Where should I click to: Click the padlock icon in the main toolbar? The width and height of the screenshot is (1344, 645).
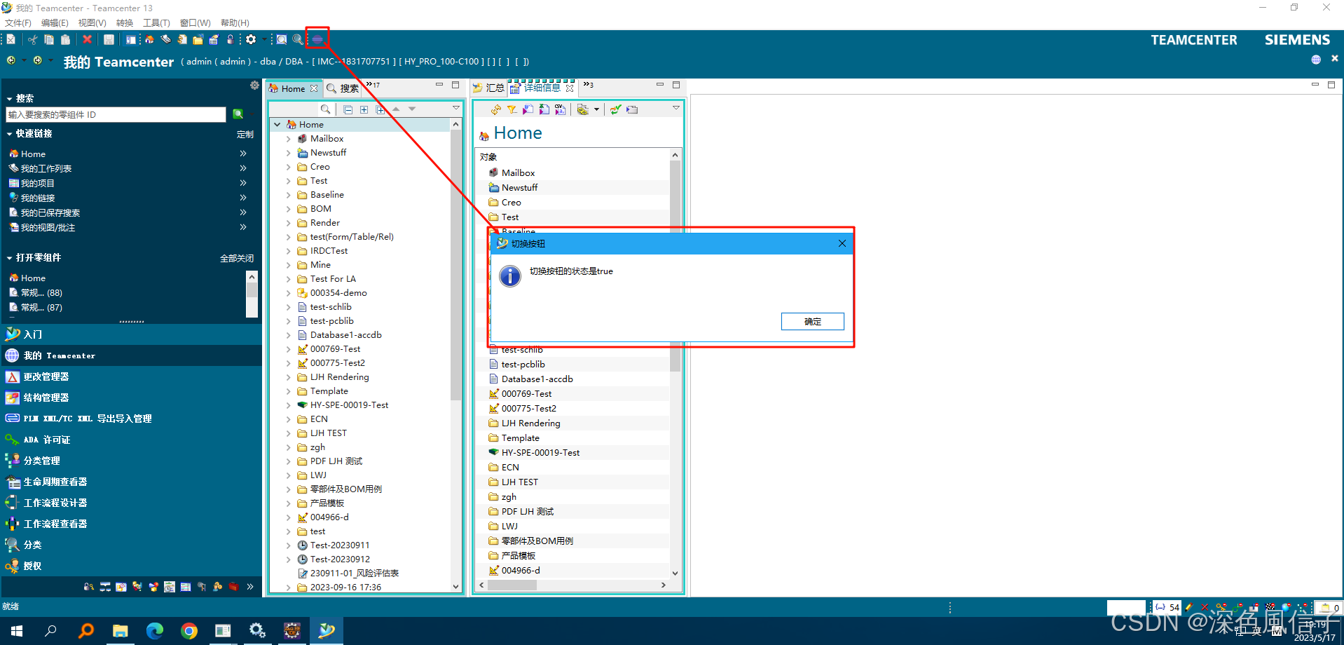230,40
